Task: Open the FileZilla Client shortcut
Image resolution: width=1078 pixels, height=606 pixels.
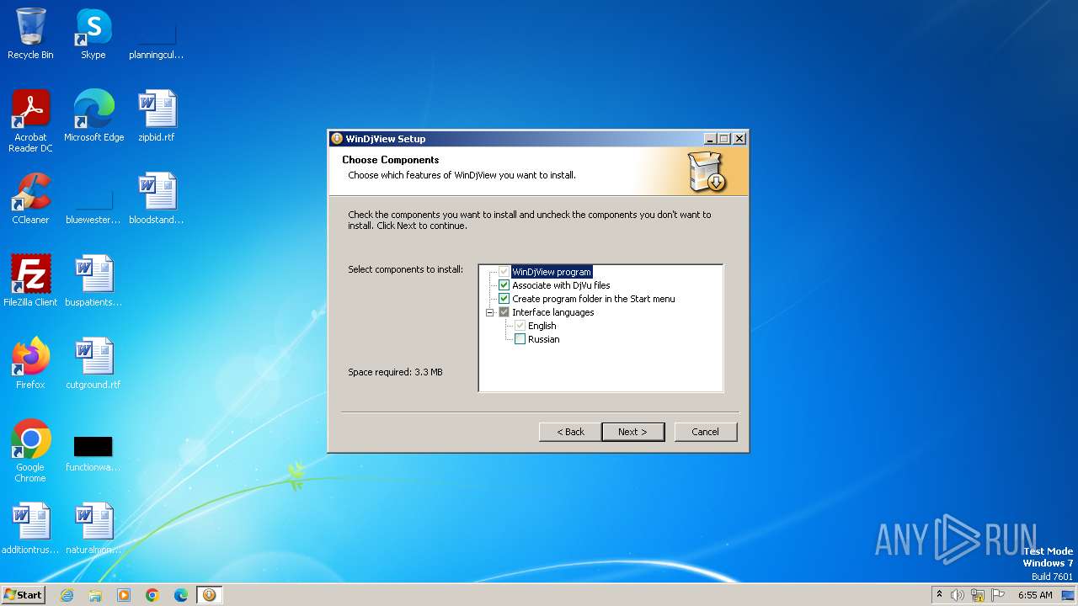Action: (30, 281)
